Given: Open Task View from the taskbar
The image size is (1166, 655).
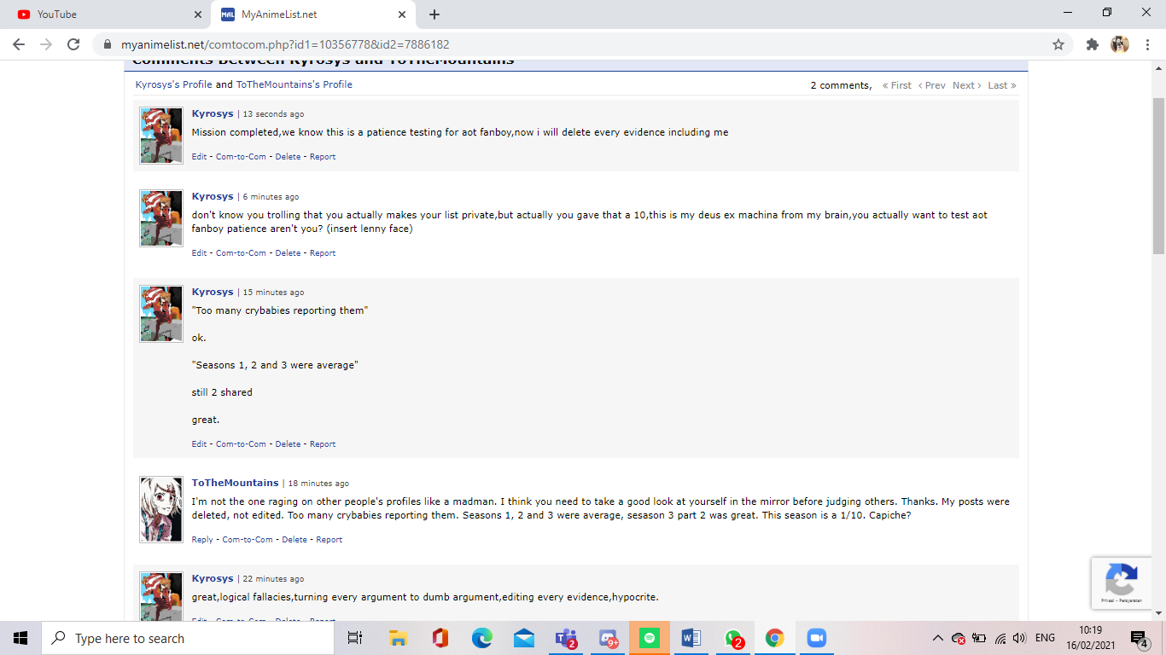Looking at the screenshot, I should tap(355, 638).
